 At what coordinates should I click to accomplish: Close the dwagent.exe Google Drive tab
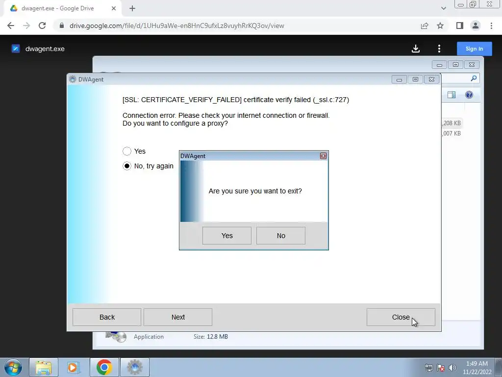[x=114, y=8]
